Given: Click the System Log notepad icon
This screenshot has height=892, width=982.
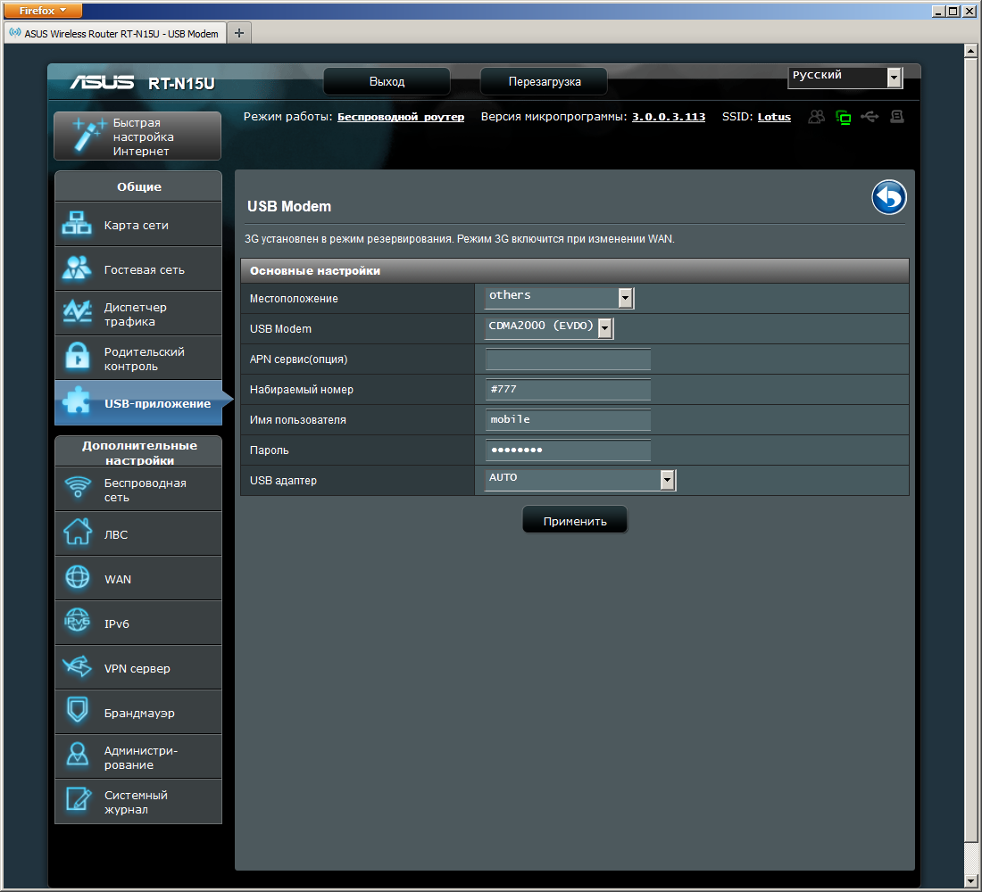Looking at the screenshot, I should tap(79, 799).
